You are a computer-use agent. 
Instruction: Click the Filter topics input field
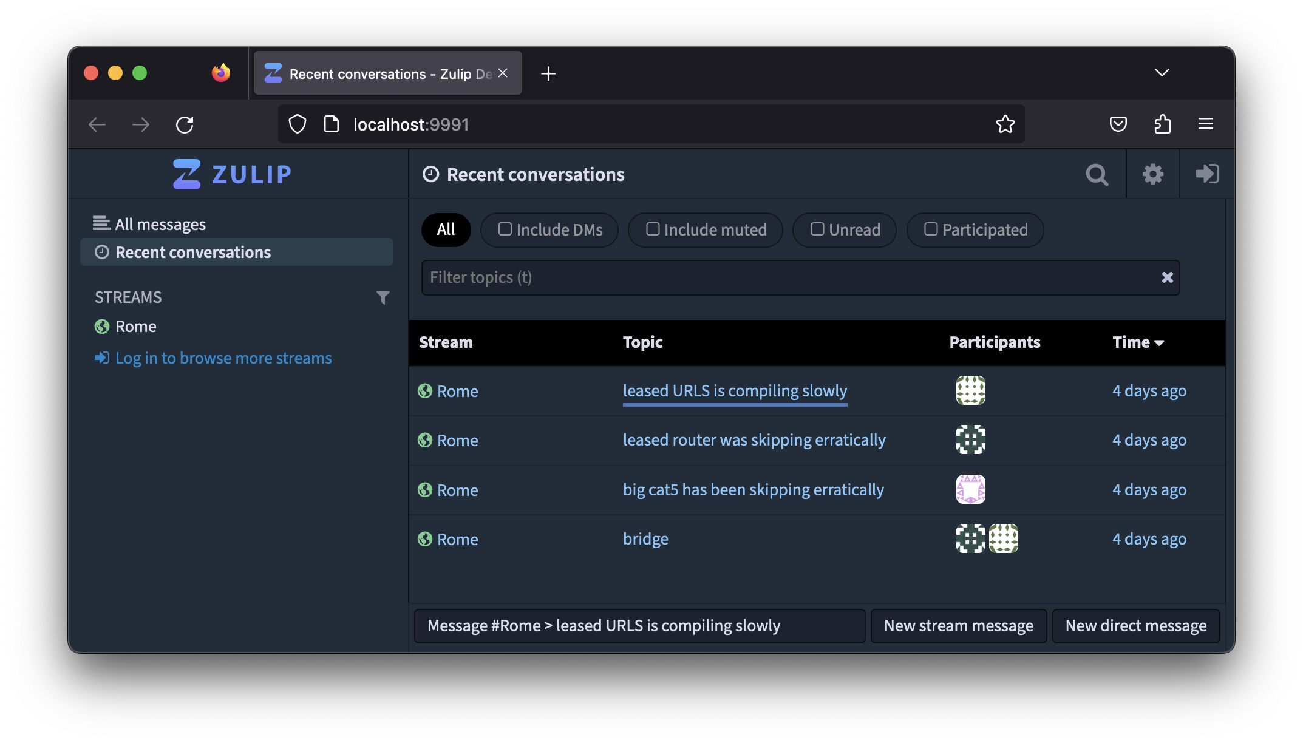coord(789,277)
